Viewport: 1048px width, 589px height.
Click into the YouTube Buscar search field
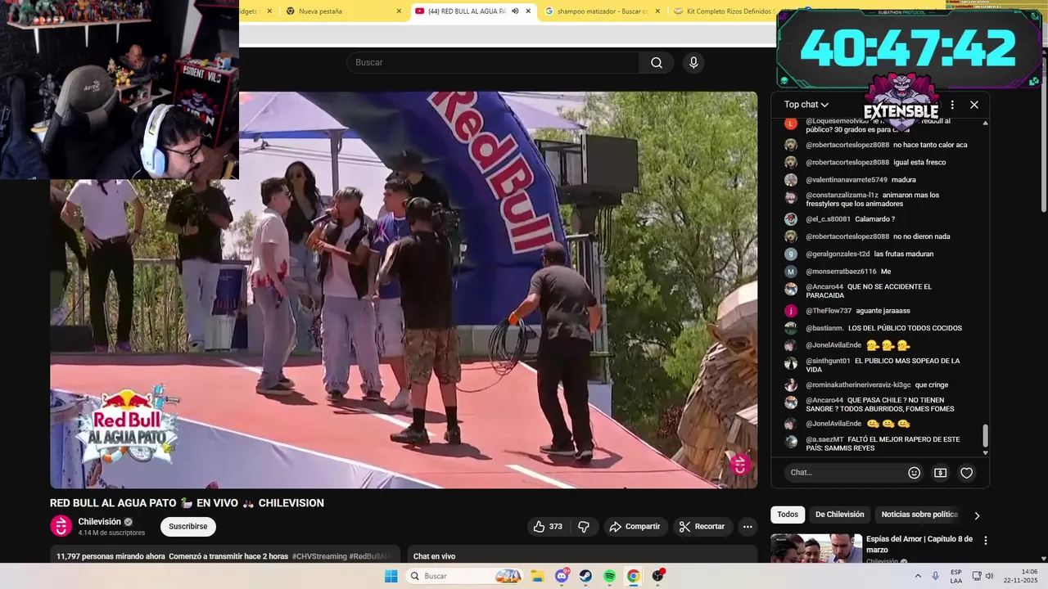coord(493,63)
